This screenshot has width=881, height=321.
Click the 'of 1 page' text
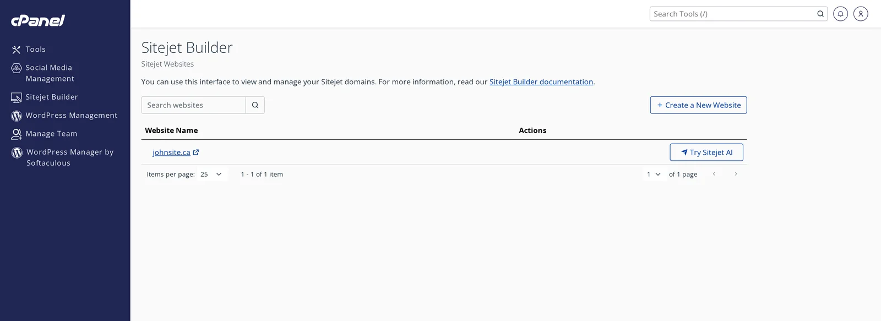click(683, 175)
